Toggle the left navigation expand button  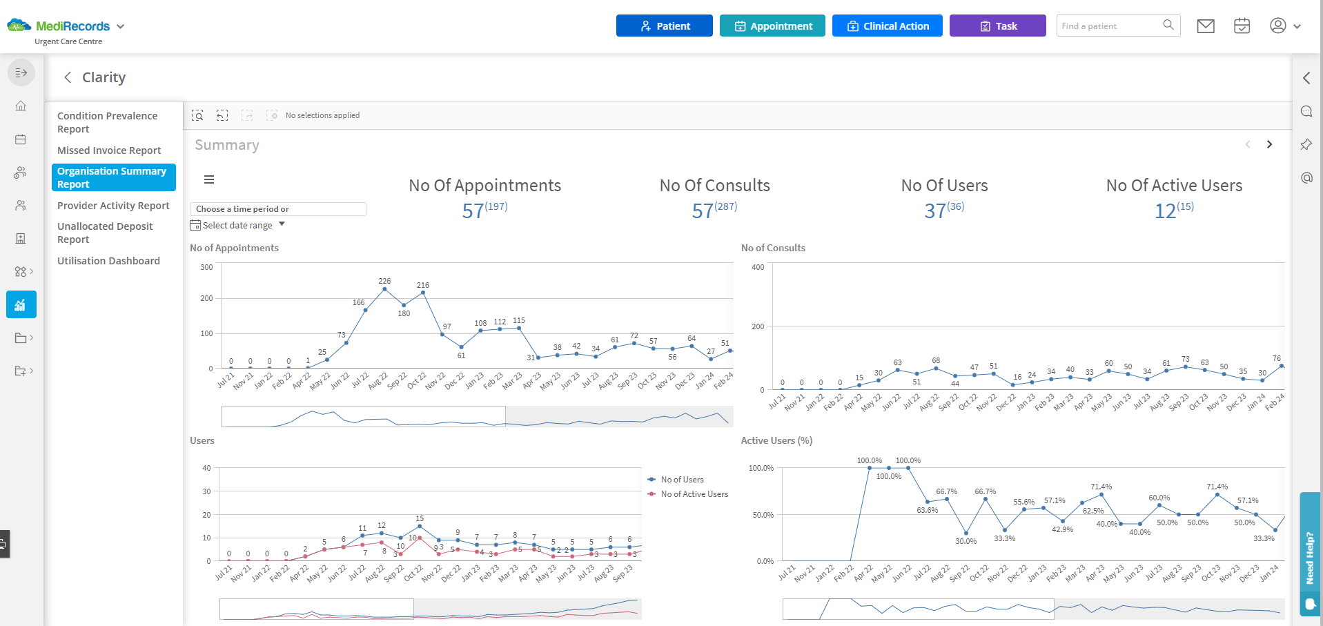click(21, 72)
